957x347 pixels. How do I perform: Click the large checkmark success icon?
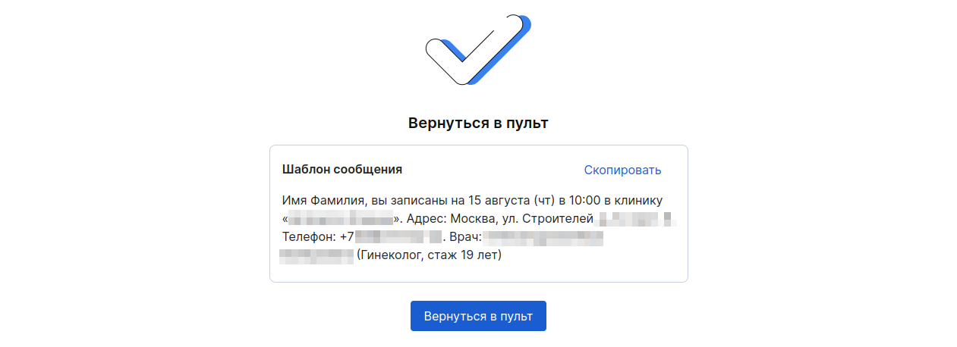tap(477, 48)
